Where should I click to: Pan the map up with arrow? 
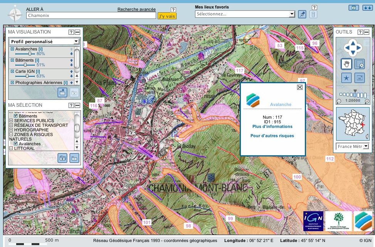tap(353, 42)
